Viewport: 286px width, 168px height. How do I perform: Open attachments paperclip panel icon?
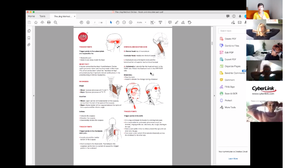click(x=29, y=45)
